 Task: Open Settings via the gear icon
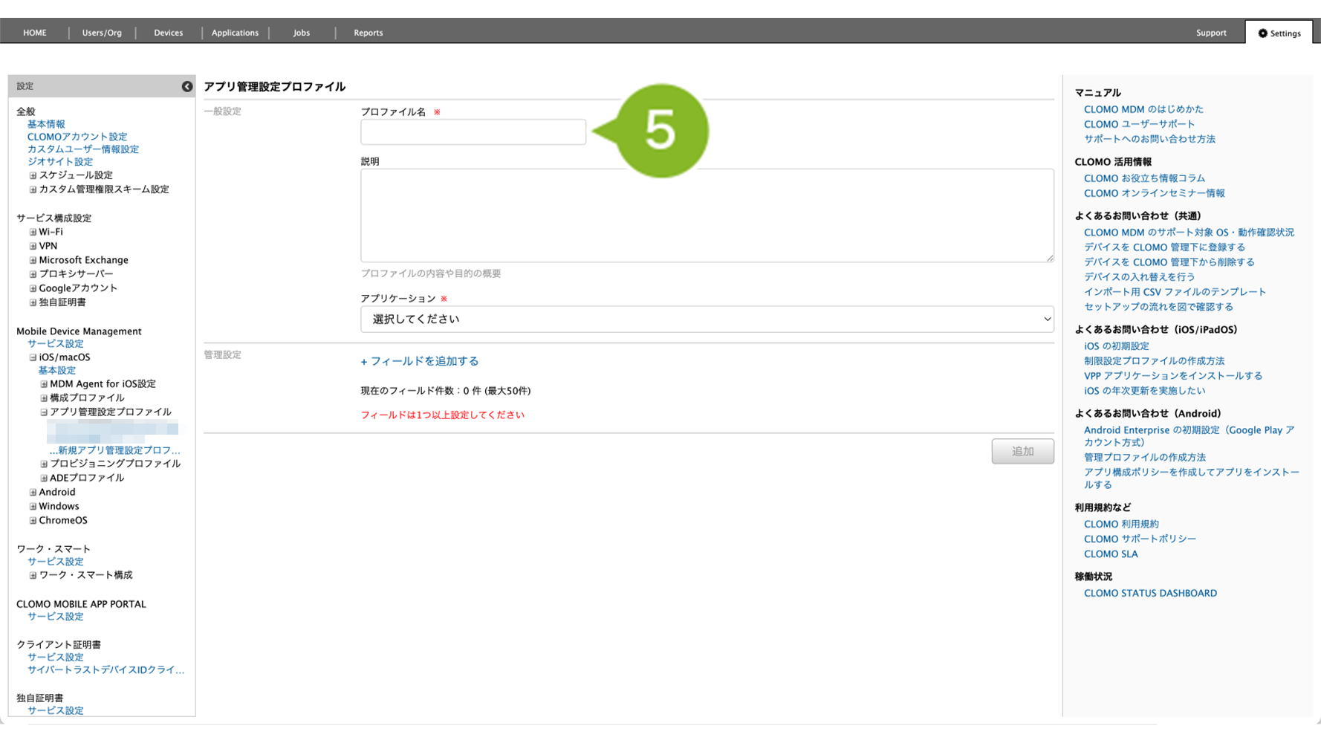coord(1262,33)
